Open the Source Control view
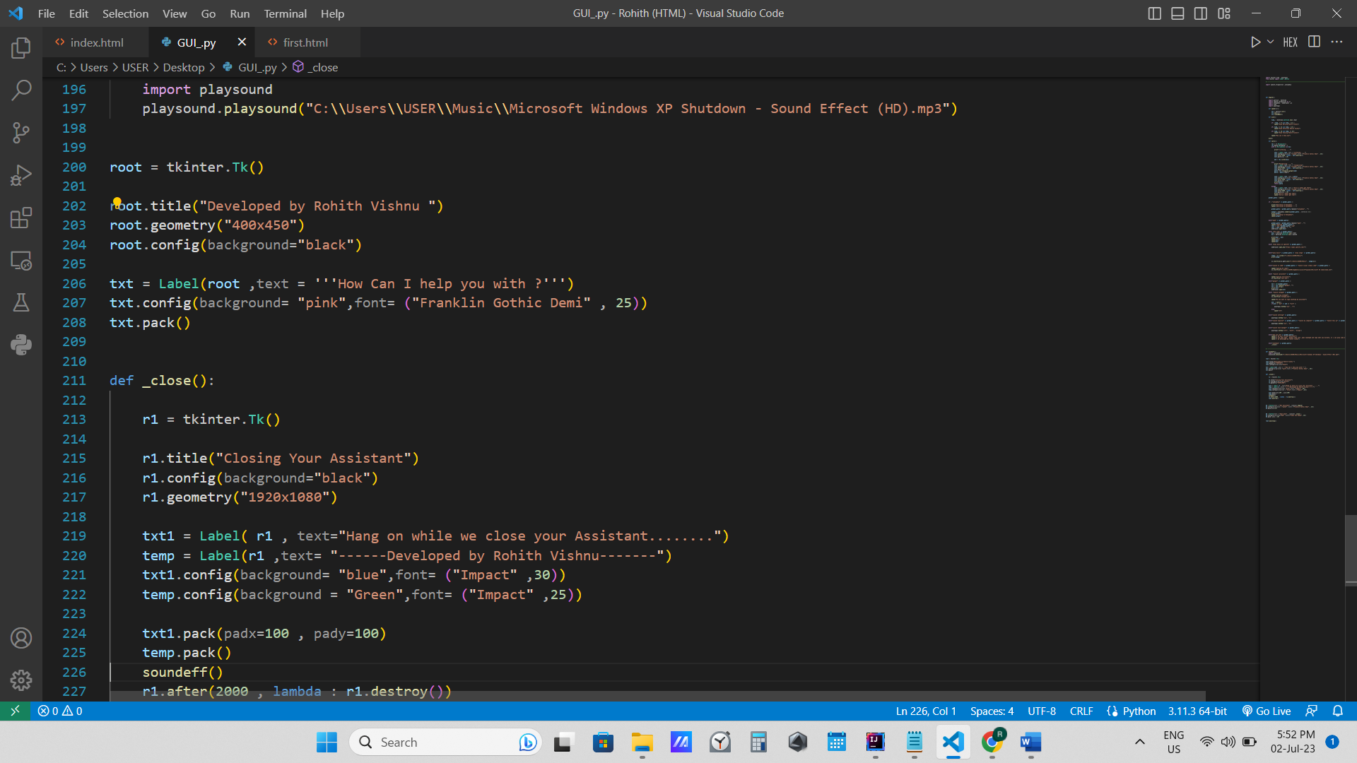 point(21,132)
